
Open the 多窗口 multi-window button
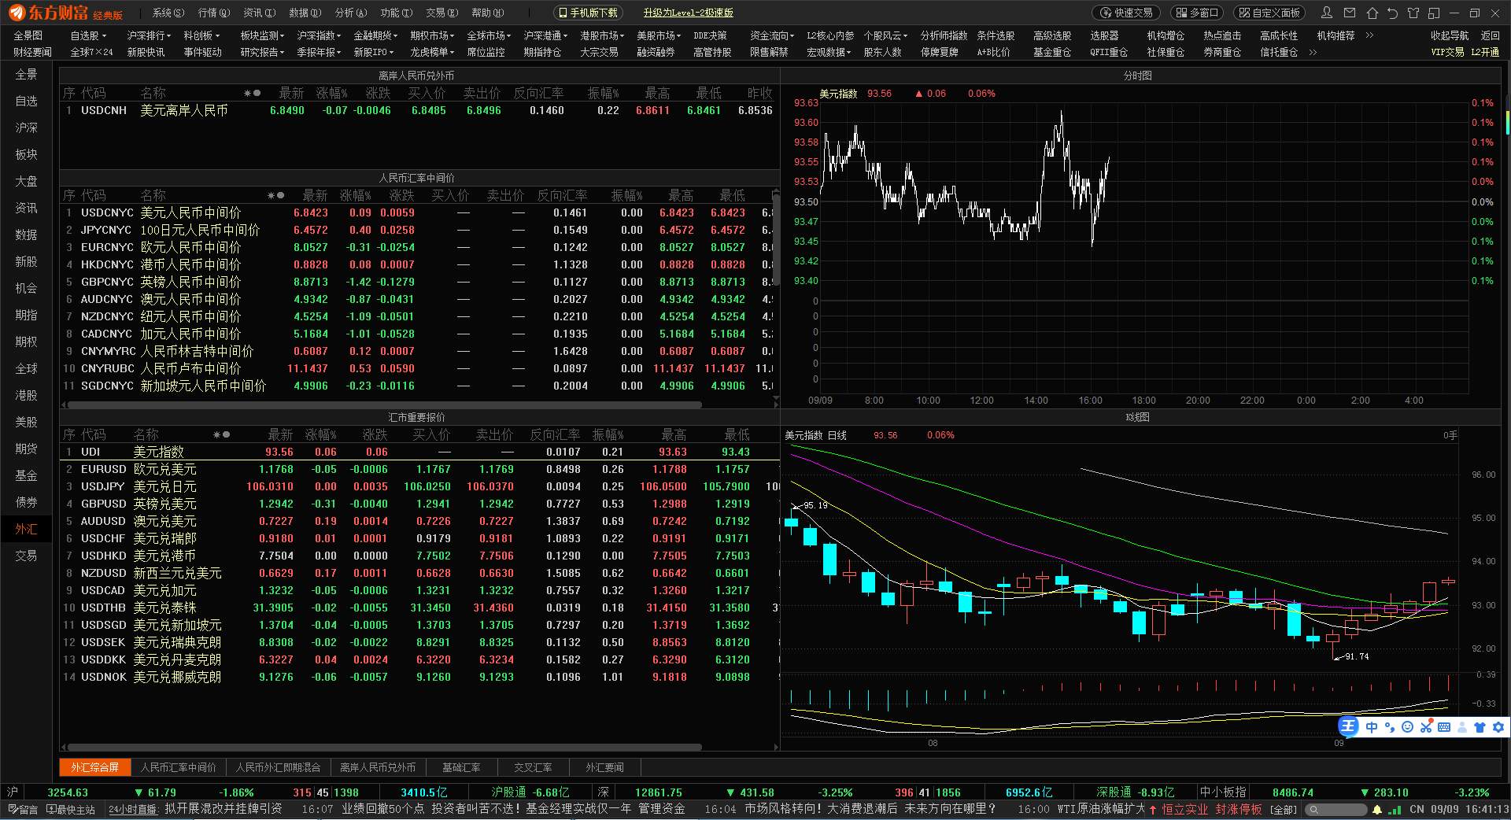pos(1198,13)
